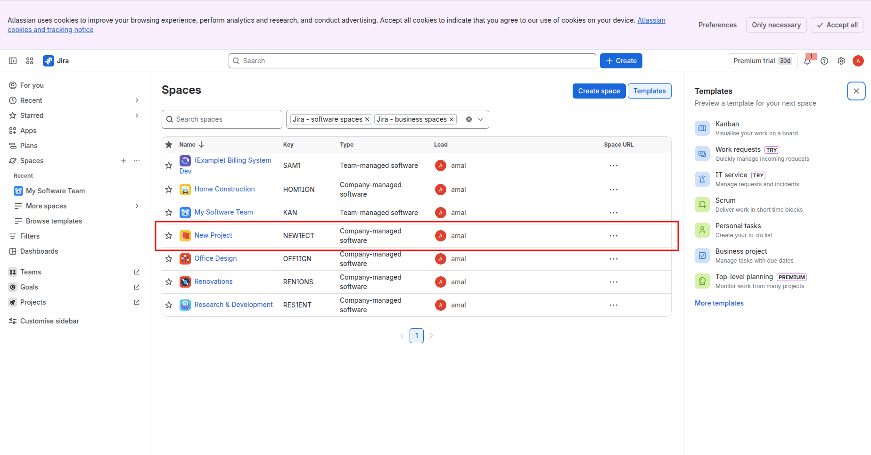Open more actions for Renovations row

(x=614, y=282)
